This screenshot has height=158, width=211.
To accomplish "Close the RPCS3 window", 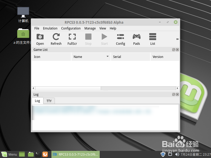I will tap(175, 22).
